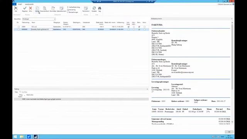Click the Busterby Stole og Borde A/S name field

coord(42,29)
